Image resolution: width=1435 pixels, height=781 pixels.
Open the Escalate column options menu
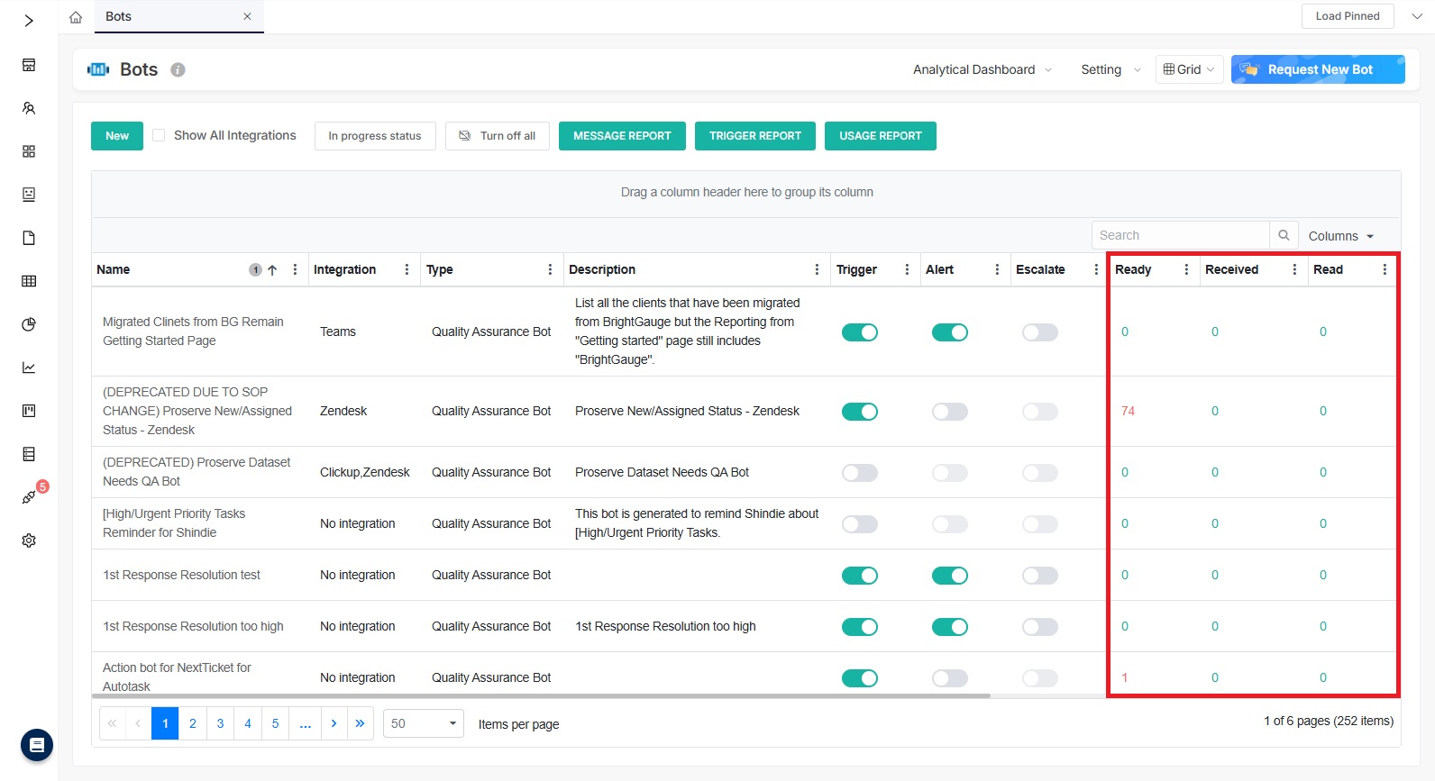1096,269
